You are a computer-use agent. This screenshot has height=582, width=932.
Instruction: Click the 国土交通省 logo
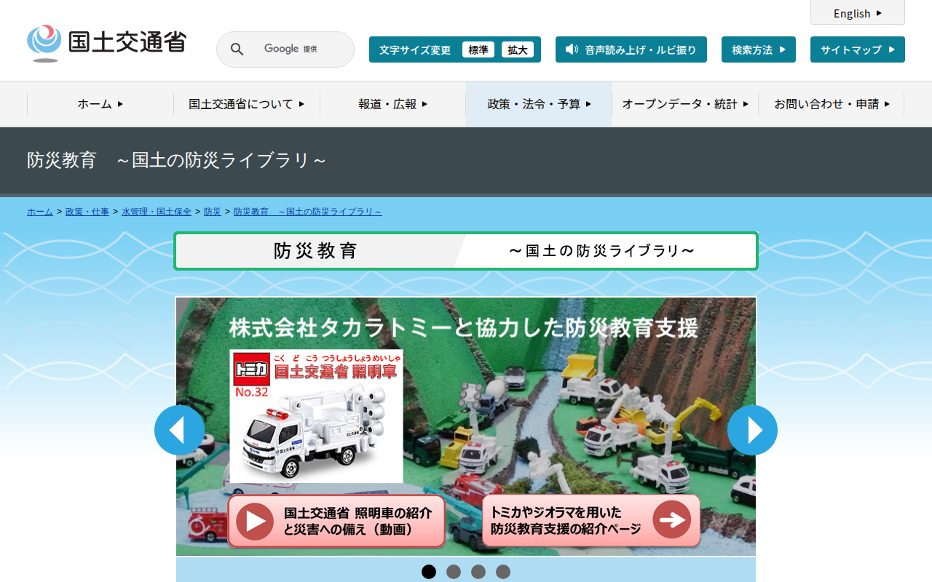106,43
